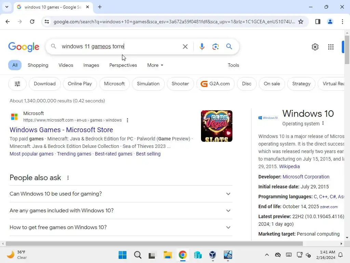Open Chrome three-dot menu

pyautogui.click(x=342, y=22)
